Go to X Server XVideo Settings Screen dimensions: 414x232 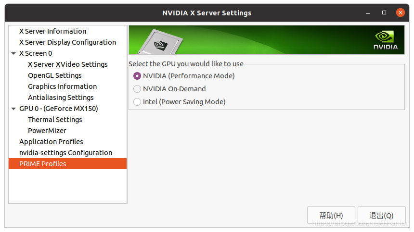click(x=67, y=64)
